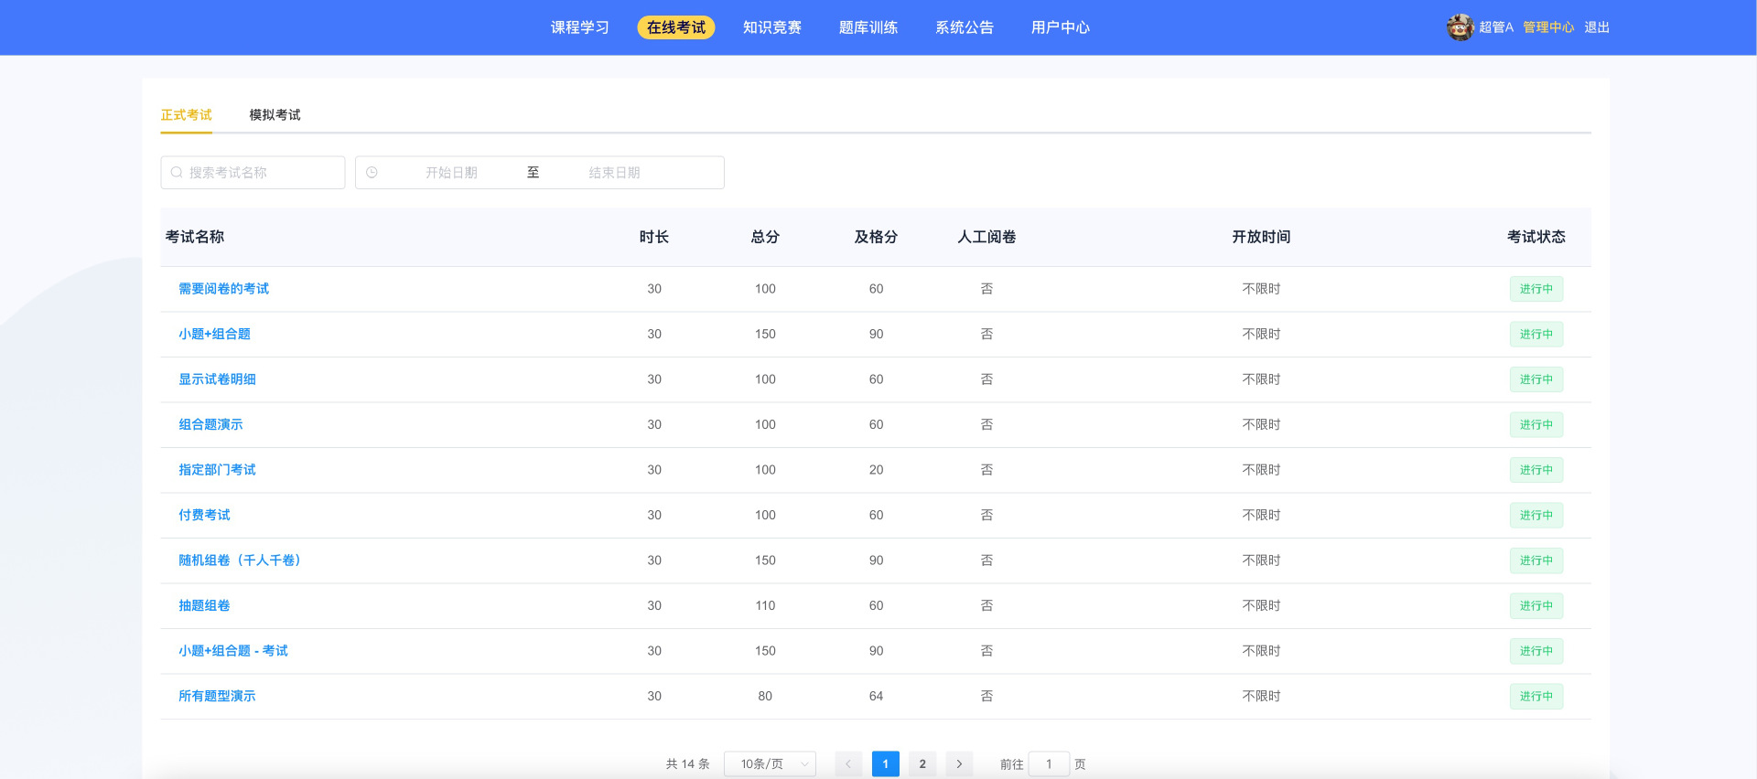Click the 前往 page number input
Screen dimensions: 1757x779
tap(1049, 763)
